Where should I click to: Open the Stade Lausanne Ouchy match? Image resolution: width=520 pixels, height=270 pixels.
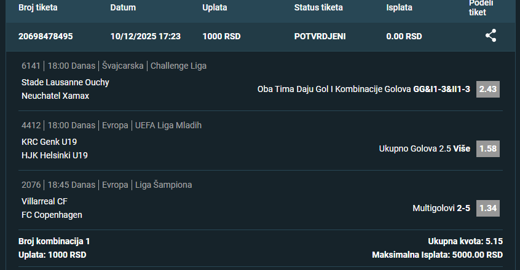[65, 82]
